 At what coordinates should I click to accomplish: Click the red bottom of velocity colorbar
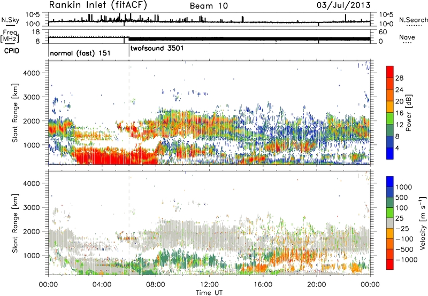(390, 264)
